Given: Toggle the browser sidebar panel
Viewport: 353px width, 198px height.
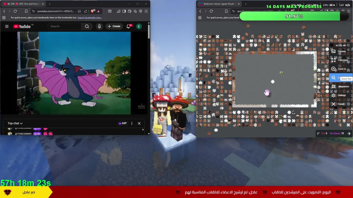Looking at the screenshot, I should 124,11.
